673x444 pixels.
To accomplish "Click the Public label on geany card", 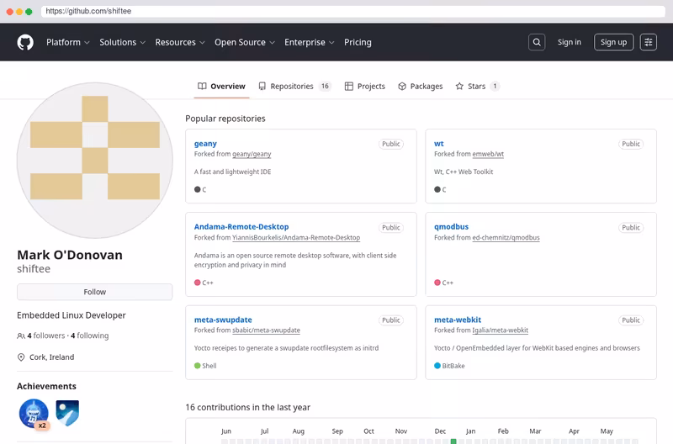I will (x=391, y=144).
